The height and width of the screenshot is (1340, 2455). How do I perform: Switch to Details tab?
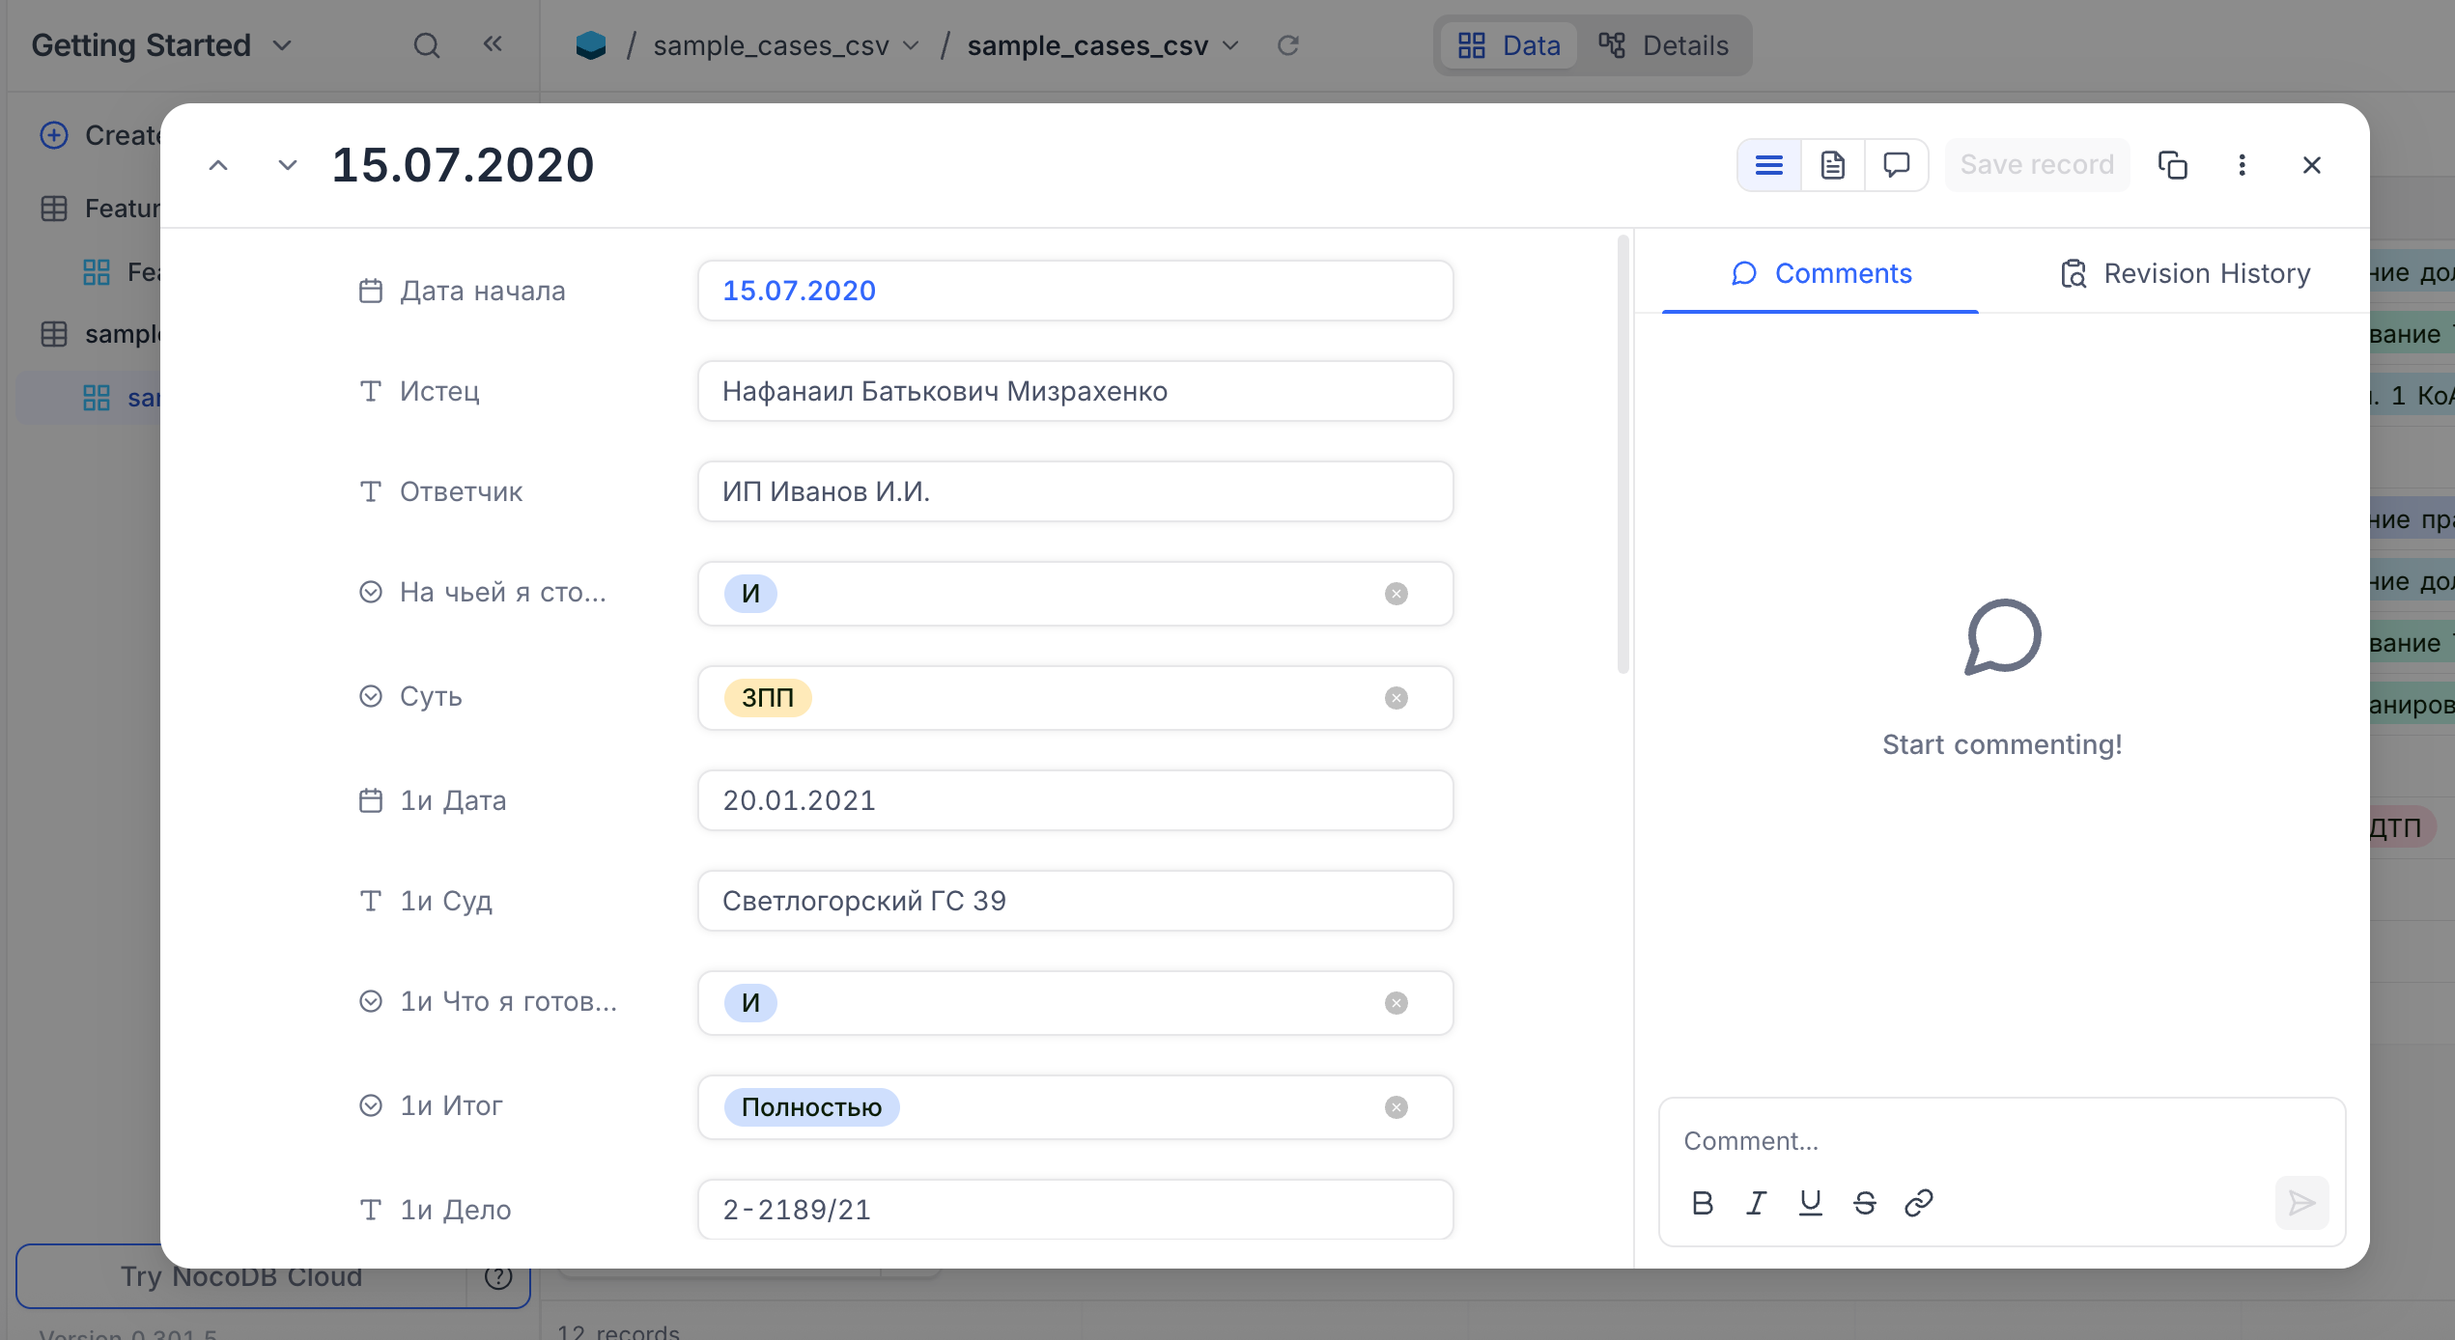coord(1663,45)
